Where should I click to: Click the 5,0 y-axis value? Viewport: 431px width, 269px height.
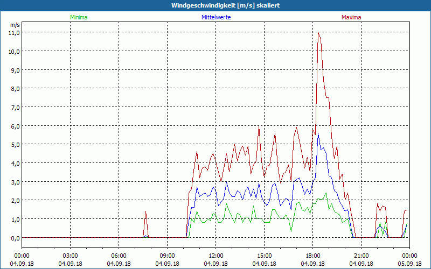coord(16,144)
